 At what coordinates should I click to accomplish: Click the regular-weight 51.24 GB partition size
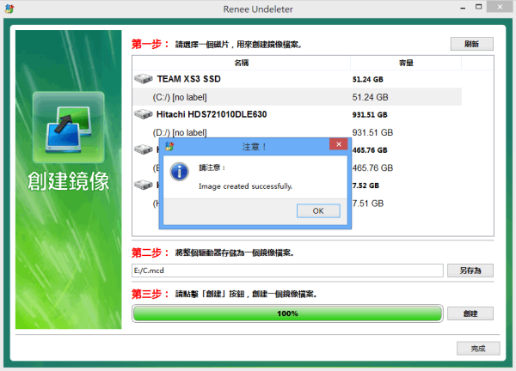coord(370,97)
